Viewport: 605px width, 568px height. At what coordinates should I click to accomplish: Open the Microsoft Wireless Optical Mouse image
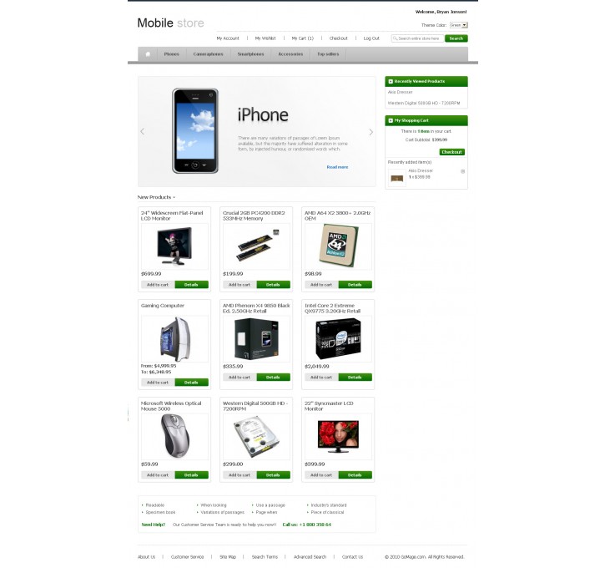pyautogui.click(x=174, y=436)
